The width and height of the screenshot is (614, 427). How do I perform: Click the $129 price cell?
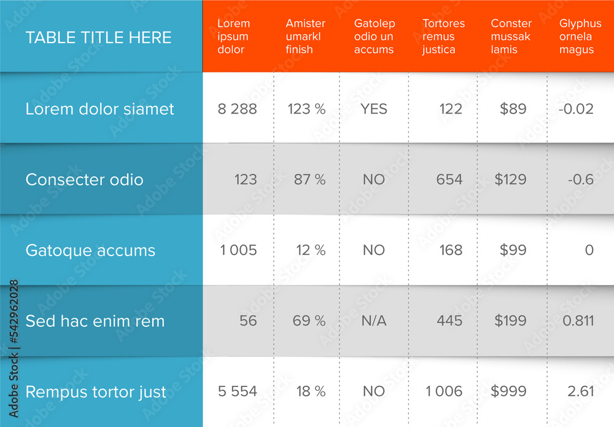coord(510,179)
